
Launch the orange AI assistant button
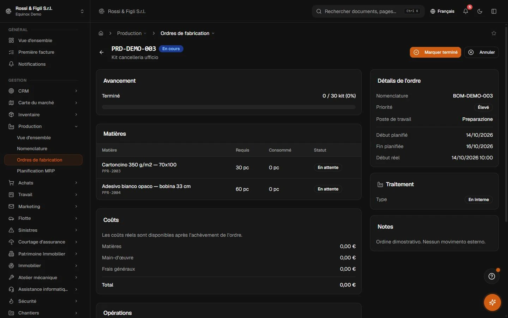[492, 302]
